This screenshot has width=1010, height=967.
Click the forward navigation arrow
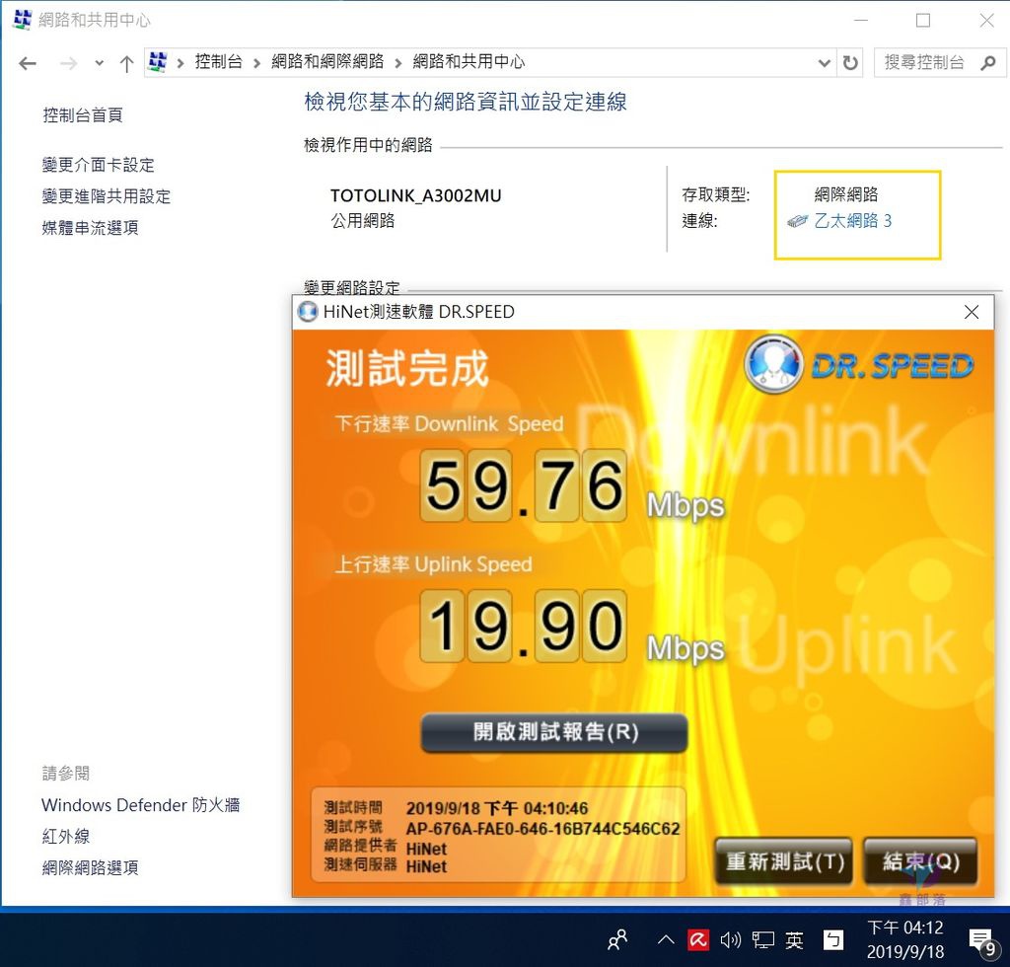coord(68,63)
